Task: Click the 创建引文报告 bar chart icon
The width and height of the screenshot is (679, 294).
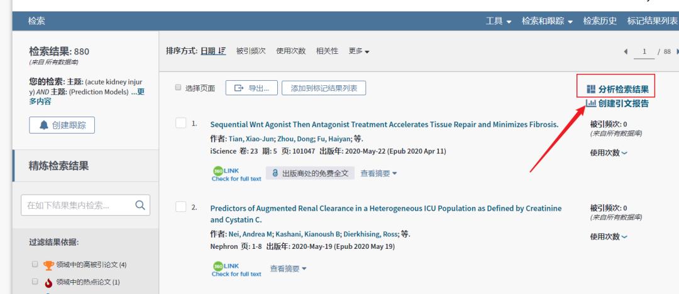Action: (x=590, y=103)
